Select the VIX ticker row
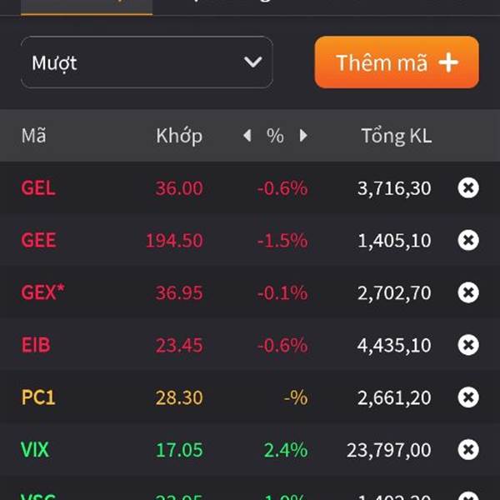The image size is (500, 500). (x=35, y=450)
